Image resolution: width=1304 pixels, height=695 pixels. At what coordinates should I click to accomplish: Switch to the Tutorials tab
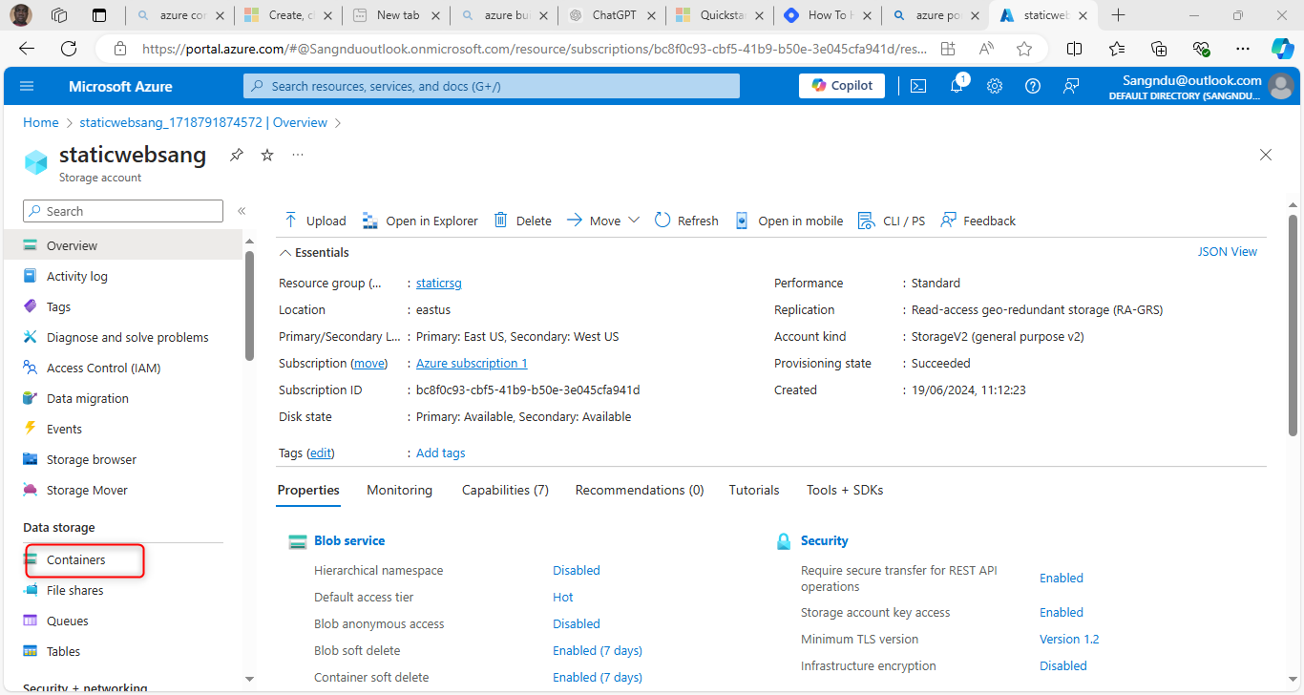coord(754,490)
